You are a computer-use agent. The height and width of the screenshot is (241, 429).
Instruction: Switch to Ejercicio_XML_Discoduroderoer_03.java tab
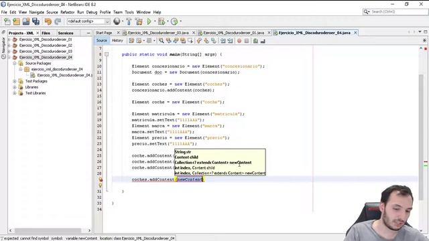tap(158, 33)
